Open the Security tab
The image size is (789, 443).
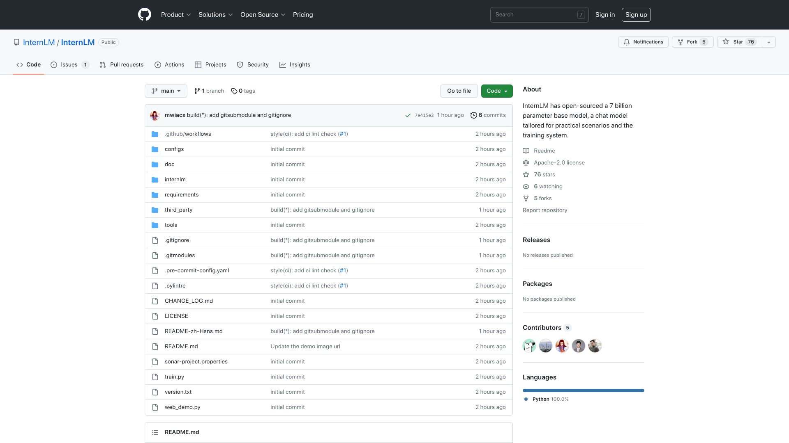[x=253, y=65]
